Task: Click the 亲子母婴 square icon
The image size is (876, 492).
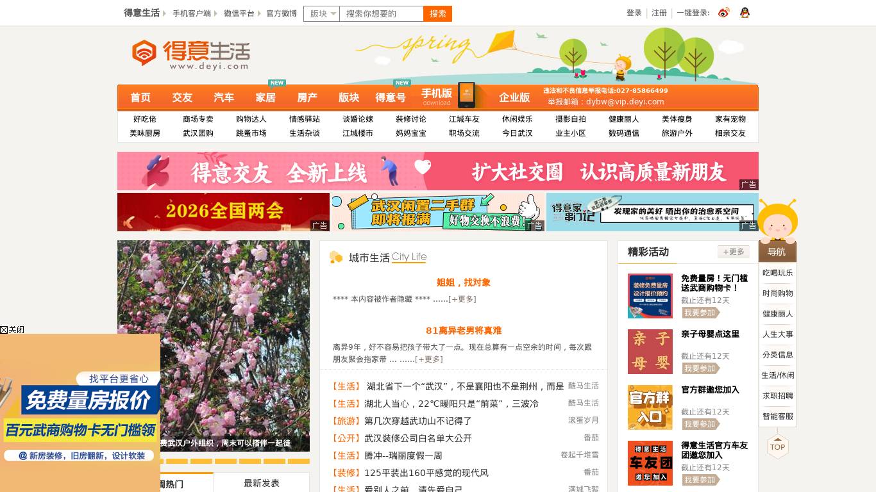Action: (x=650, y=351)
